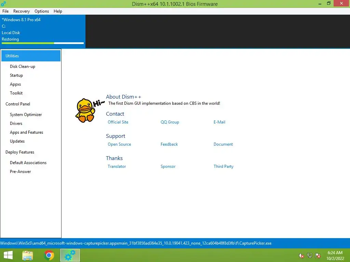The height and width of the screenshot is (262, 350).
Task: Restore down the Dism++ window
Action: click(x=329, y=3)
